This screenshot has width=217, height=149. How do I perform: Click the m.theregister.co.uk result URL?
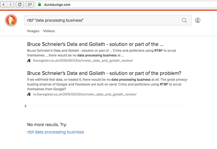(85, 95)
